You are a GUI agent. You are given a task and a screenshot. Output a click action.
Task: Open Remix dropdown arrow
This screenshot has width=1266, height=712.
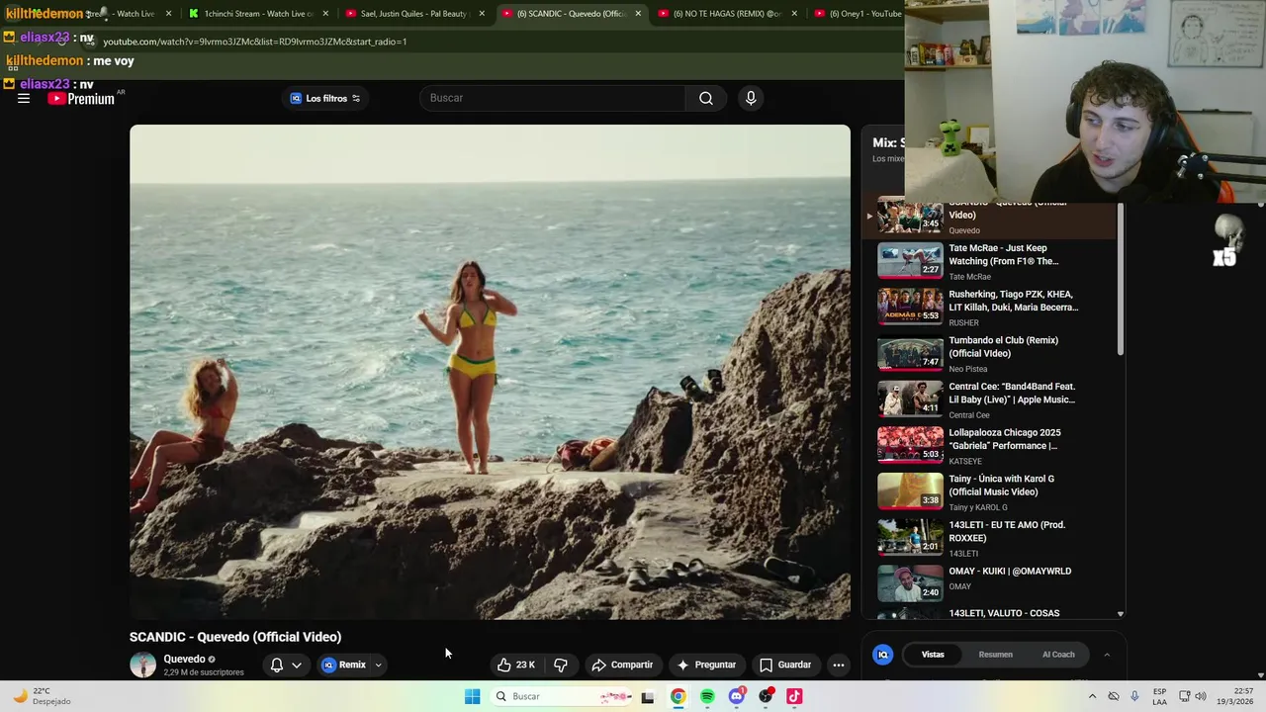tap(378, 665)
